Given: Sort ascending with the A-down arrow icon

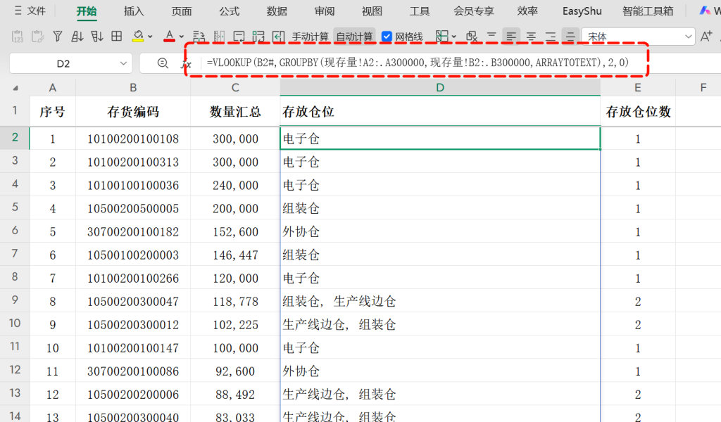Looking at the screenshot, I should pos(77,37).
